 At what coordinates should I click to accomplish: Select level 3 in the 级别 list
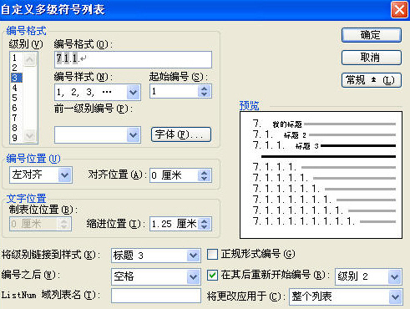(x=16, y=78)
